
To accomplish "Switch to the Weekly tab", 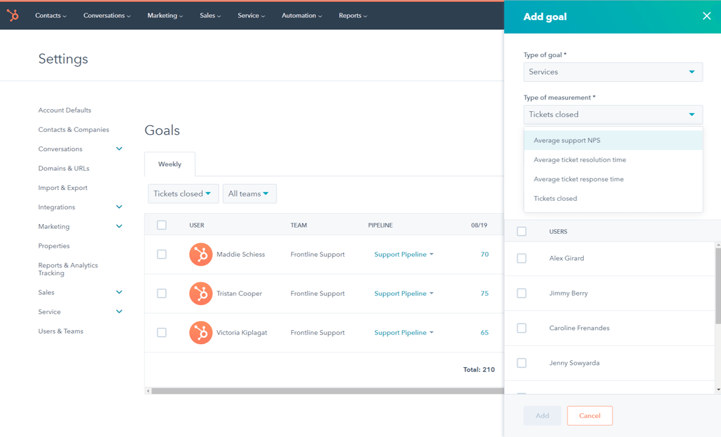I will 169,164.
